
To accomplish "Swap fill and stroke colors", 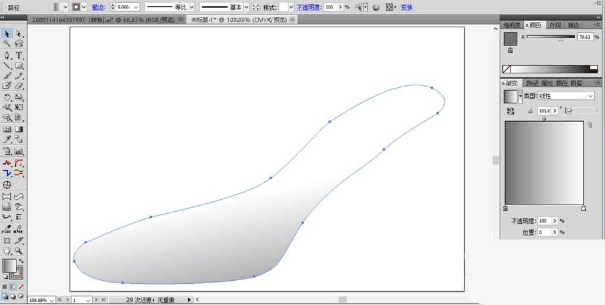I will [x=21, y=261].
